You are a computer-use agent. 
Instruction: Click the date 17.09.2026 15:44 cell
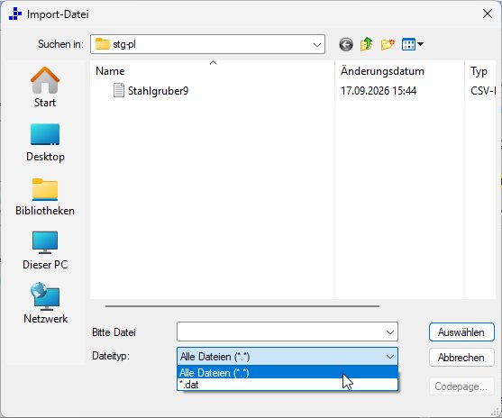(379, 91)
